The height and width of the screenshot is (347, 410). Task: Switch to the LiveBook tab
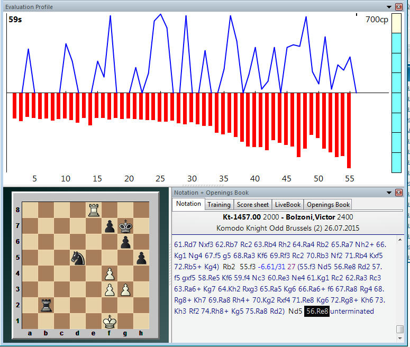tap(287, 205)
